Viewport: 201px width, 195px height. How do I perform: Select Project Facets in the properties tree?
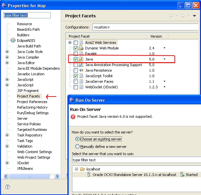(28, 96)
